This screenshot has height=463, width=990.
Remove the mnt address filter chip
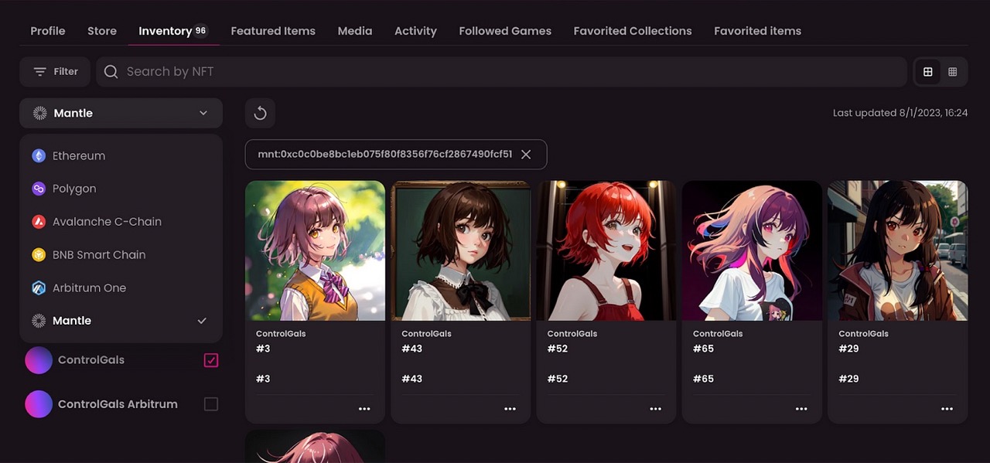coord(526,155)
